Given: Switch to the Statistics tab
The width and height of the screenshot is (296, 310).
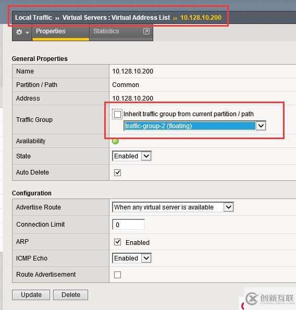Looking at the screenshot, I should pyautogui.click(x=121, y=32).
